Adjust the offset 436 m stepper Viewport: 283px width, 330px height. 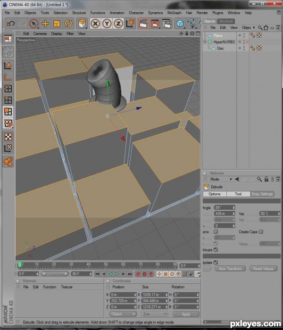(x=233, y=214)
